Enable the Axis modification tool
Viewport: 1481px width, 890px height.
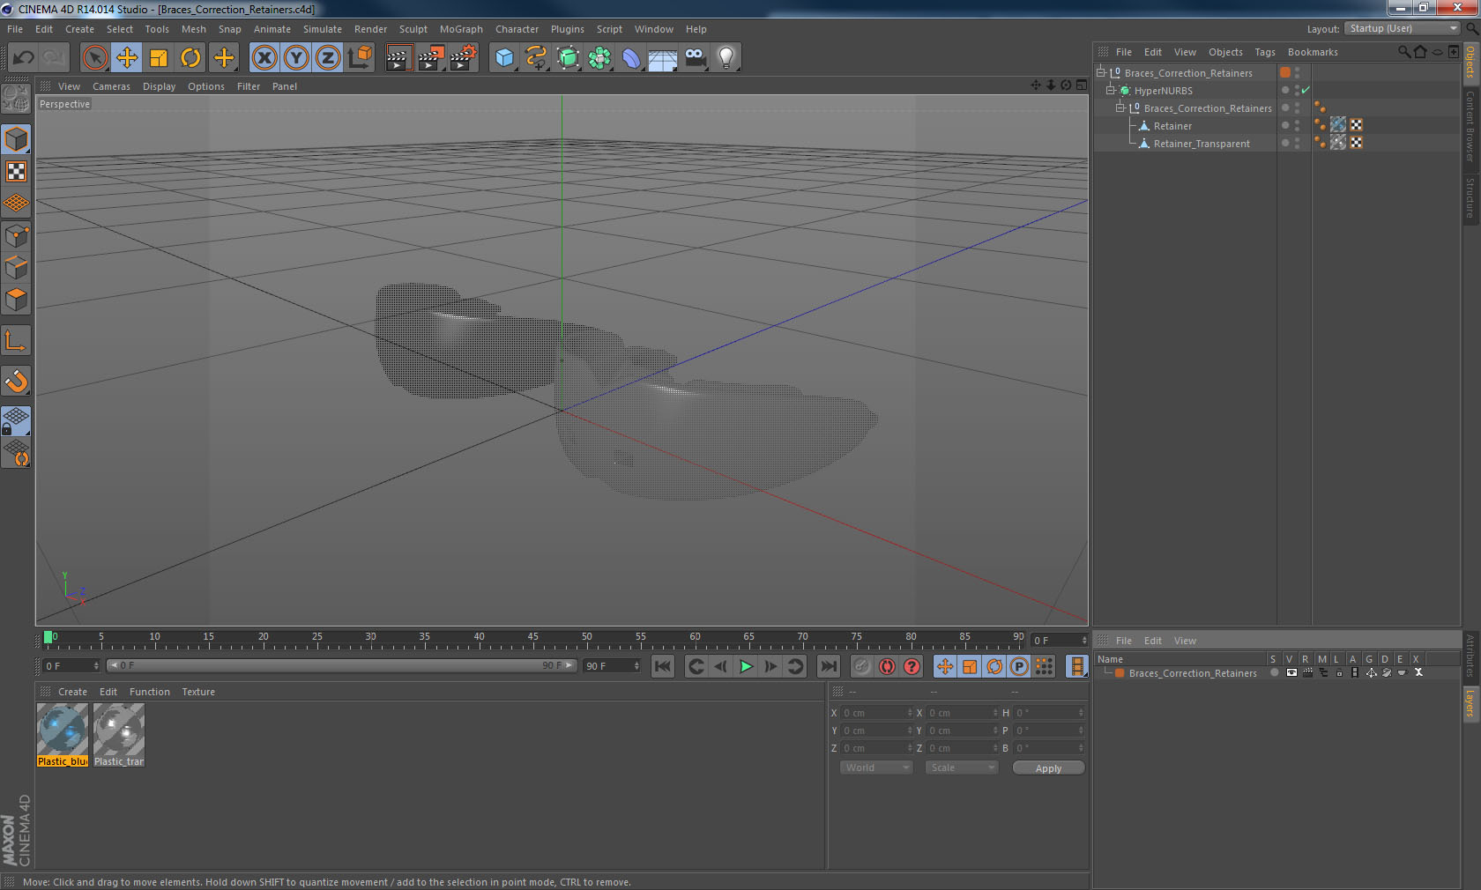(16, 340)
